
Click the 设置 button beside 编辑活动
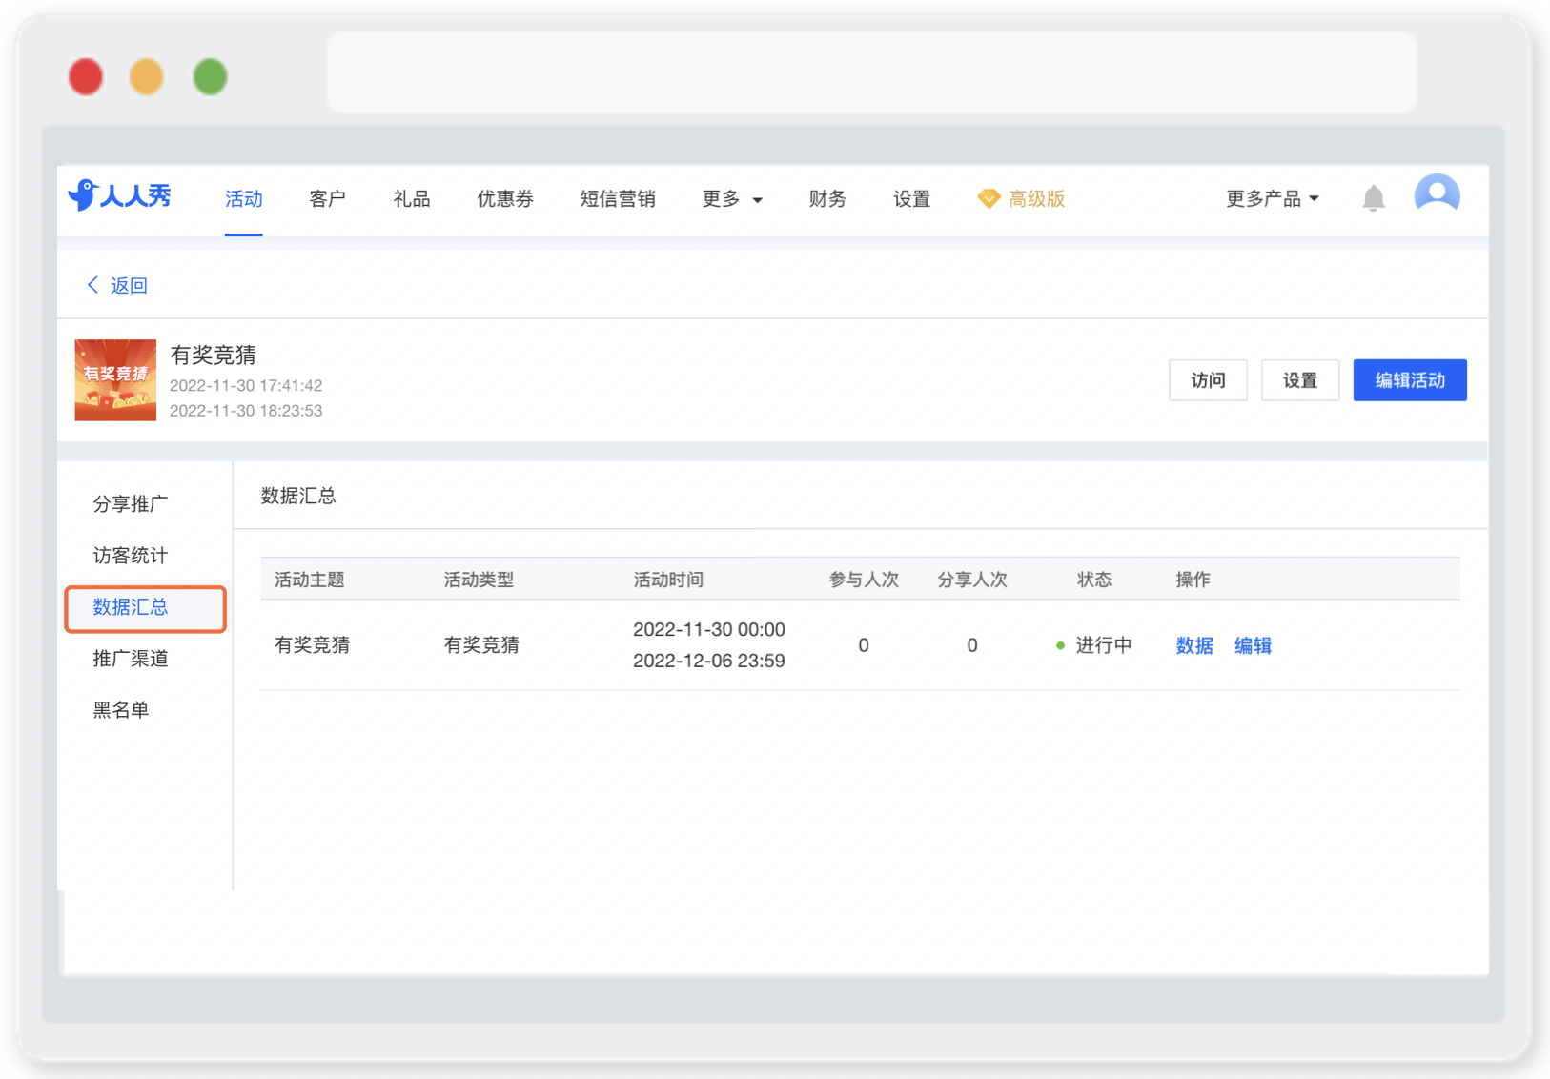tap(1300, 380)
